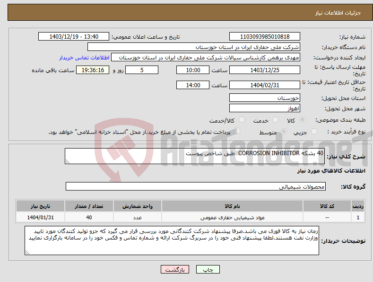The width and height of the screenshot is (373, 282).
Task: Click the resize handle of description text area
Action: point(67,162)
